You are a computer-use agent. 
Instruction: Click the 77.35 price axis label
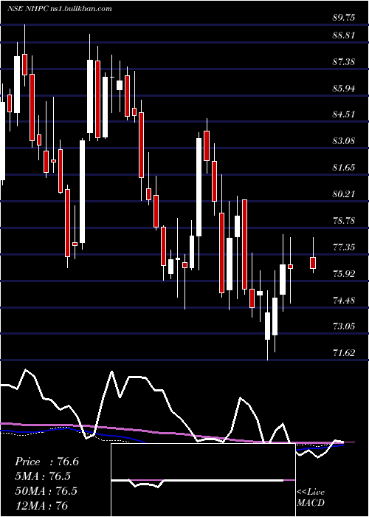click(344, 247)
